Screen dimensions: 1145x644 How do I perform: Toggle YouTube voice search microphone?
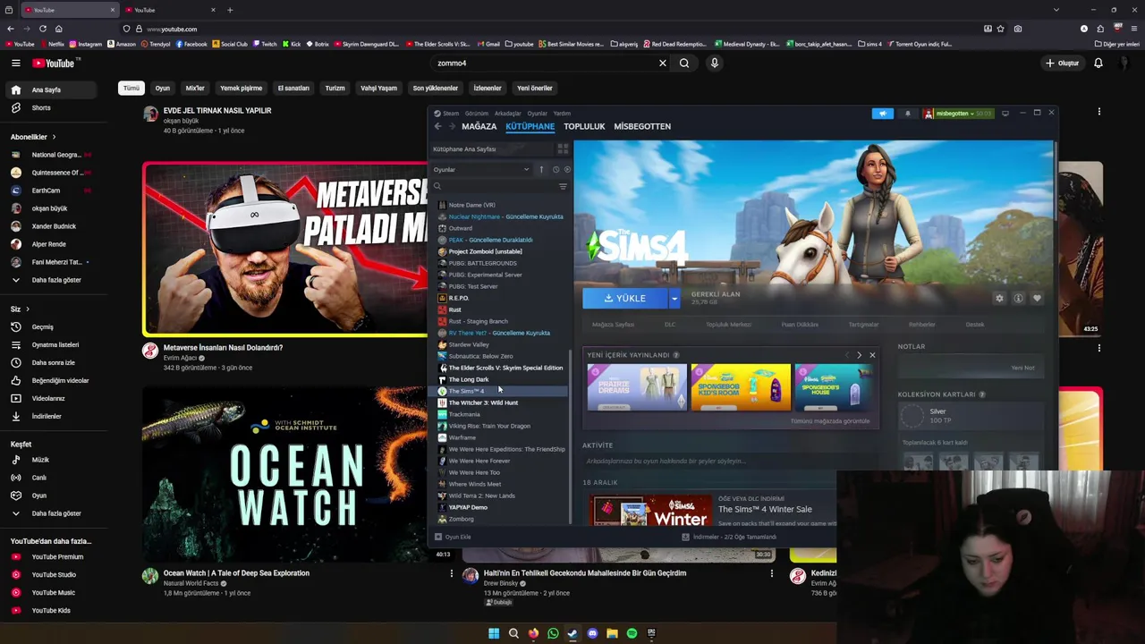pos(714,63)
